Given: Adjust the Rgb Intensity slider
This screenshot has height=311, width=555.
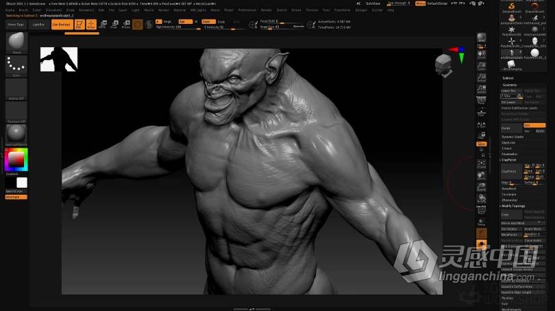Looking at the screenshot, I should point(178,27).
